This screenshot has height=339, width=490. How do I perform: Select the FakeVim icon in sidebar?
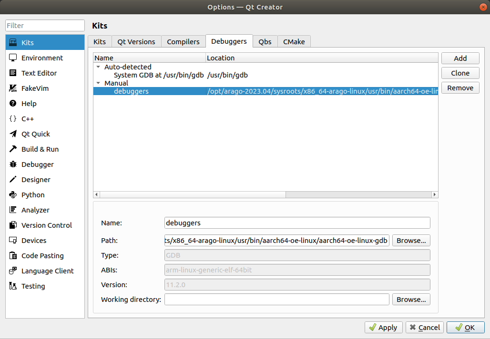[13, 88]
